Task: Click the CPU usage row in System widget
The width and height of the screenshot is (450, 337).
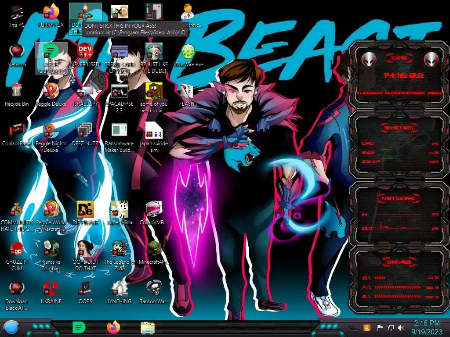Action: (401, 143)
